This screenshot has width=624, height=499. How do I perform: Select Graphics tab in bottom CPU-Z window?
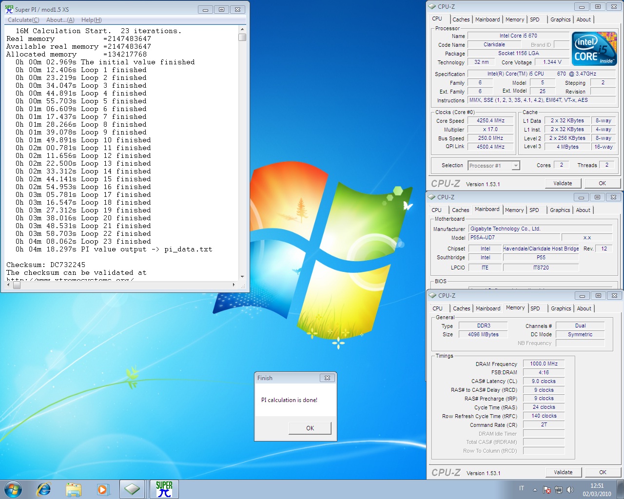[561, 308]
